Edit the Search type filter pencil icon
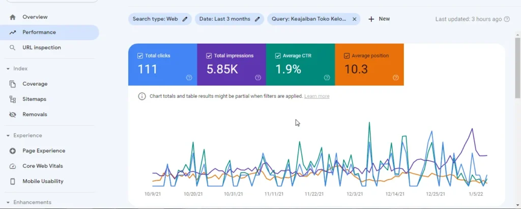 [185, 19]
